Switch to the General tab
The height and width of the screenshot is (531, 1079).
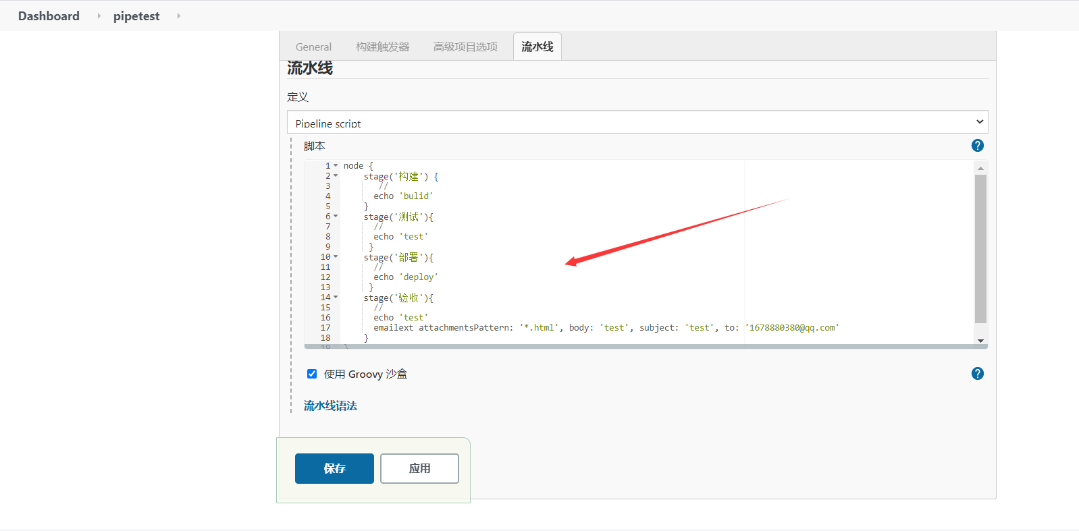(x=313, y=47)
